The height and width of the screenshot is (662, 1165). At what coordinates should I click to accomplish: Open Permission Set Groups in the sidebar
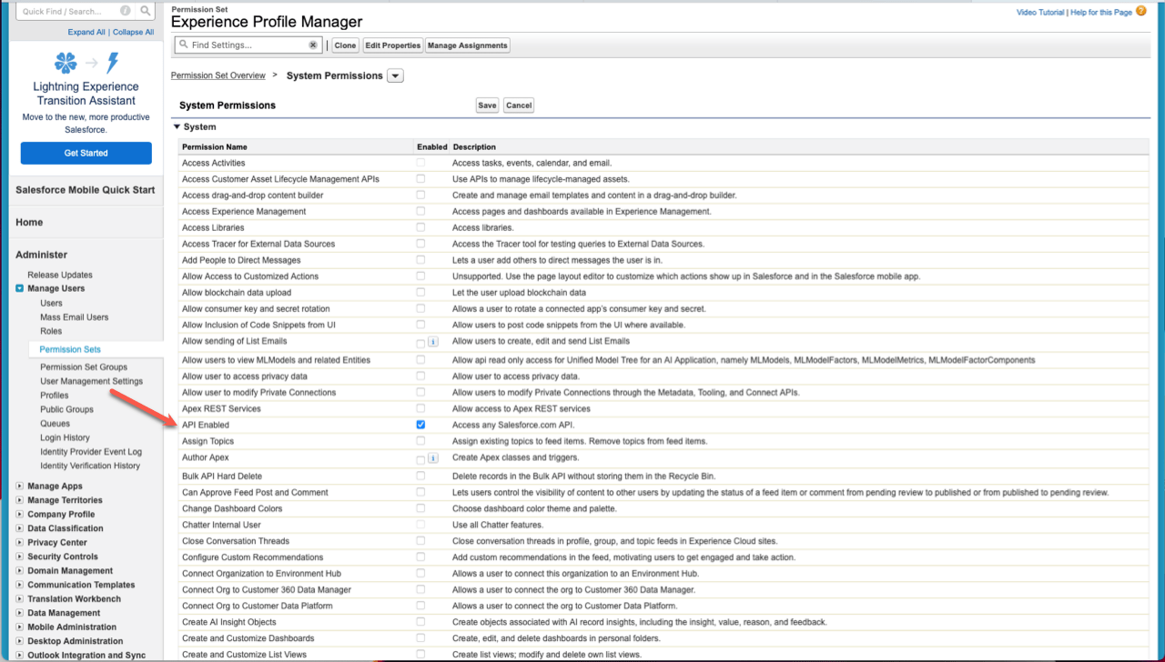point(84,367)
